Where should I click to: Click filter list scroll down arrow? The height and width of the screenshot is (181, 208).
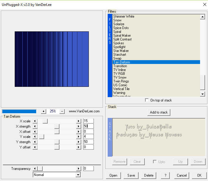[x=202, y=94]
